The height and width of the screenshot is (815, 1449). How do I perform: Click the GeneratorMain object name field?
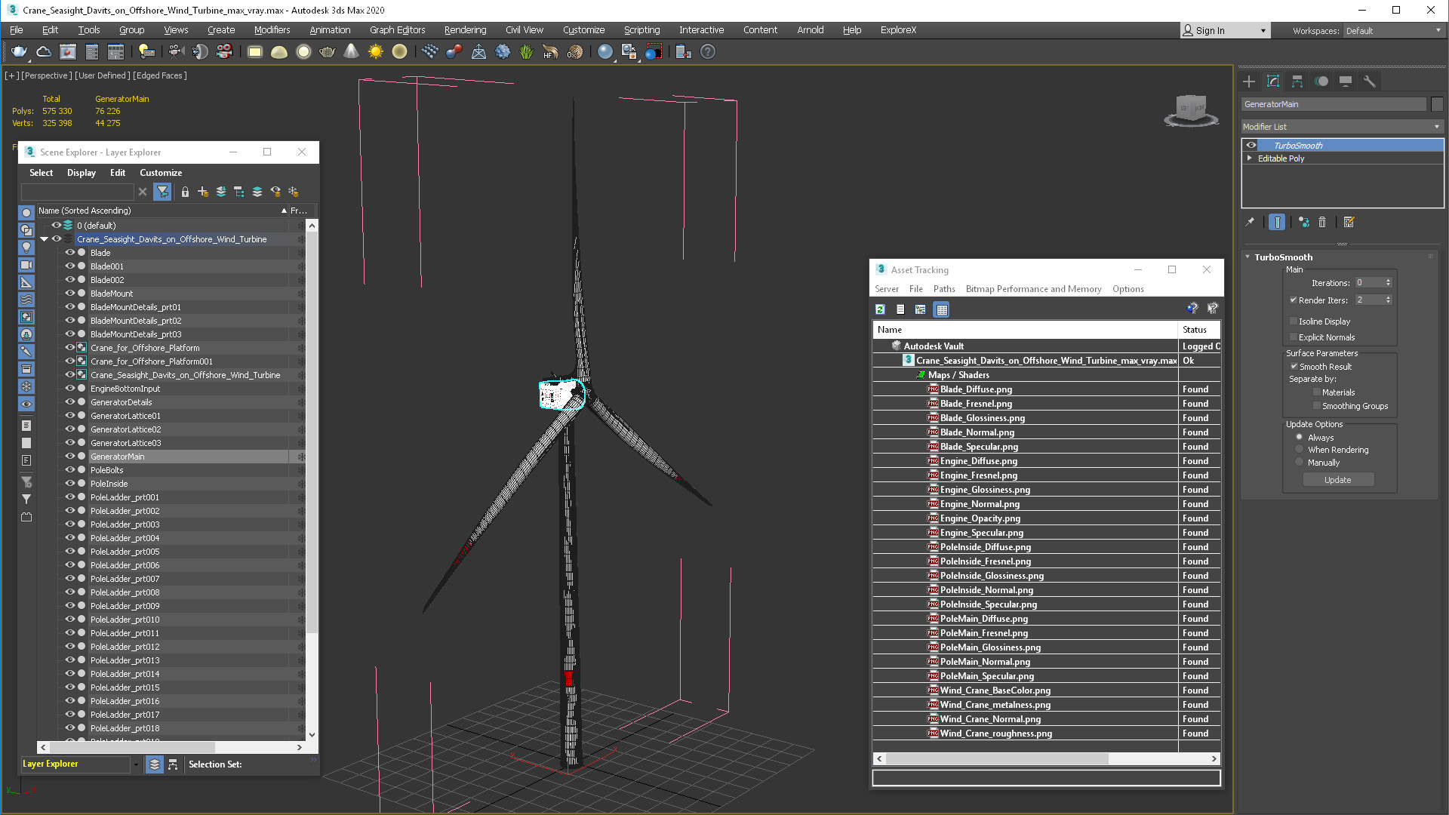(x=1334, y=104)
